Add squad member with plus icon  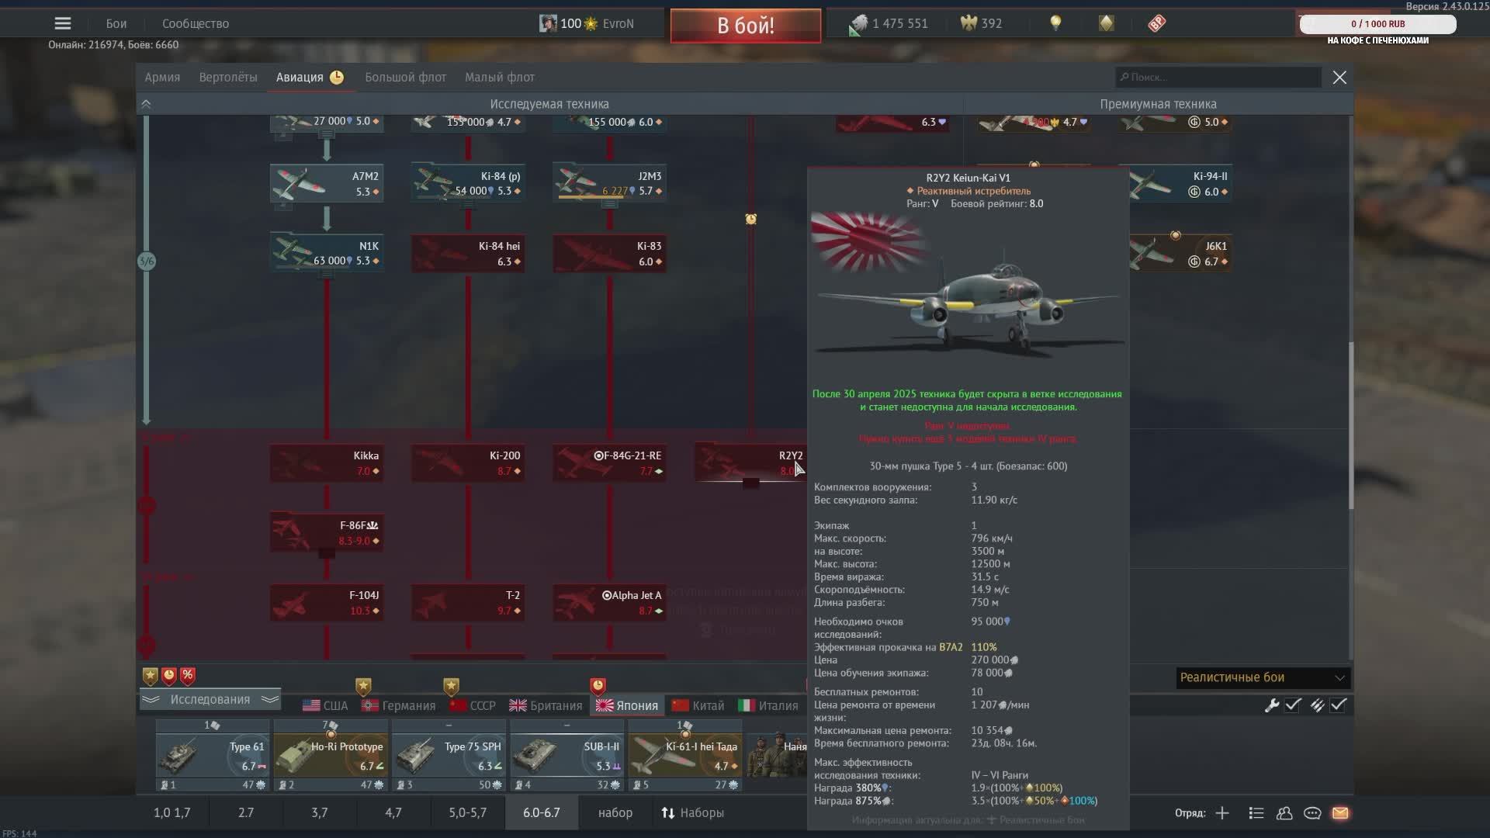tap(1222, 813)
